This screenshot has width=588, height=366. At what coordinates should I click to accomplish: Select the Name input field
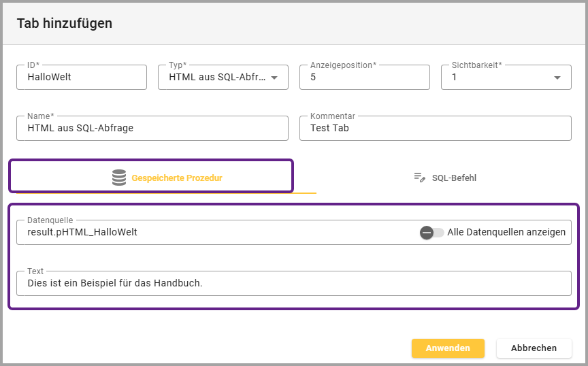pyautogui.click(x=152, y=128)
